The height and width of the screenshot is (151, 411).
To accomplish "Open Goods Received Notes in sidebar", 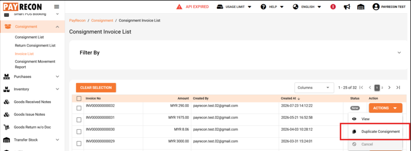I will click(x=33, y=102).
